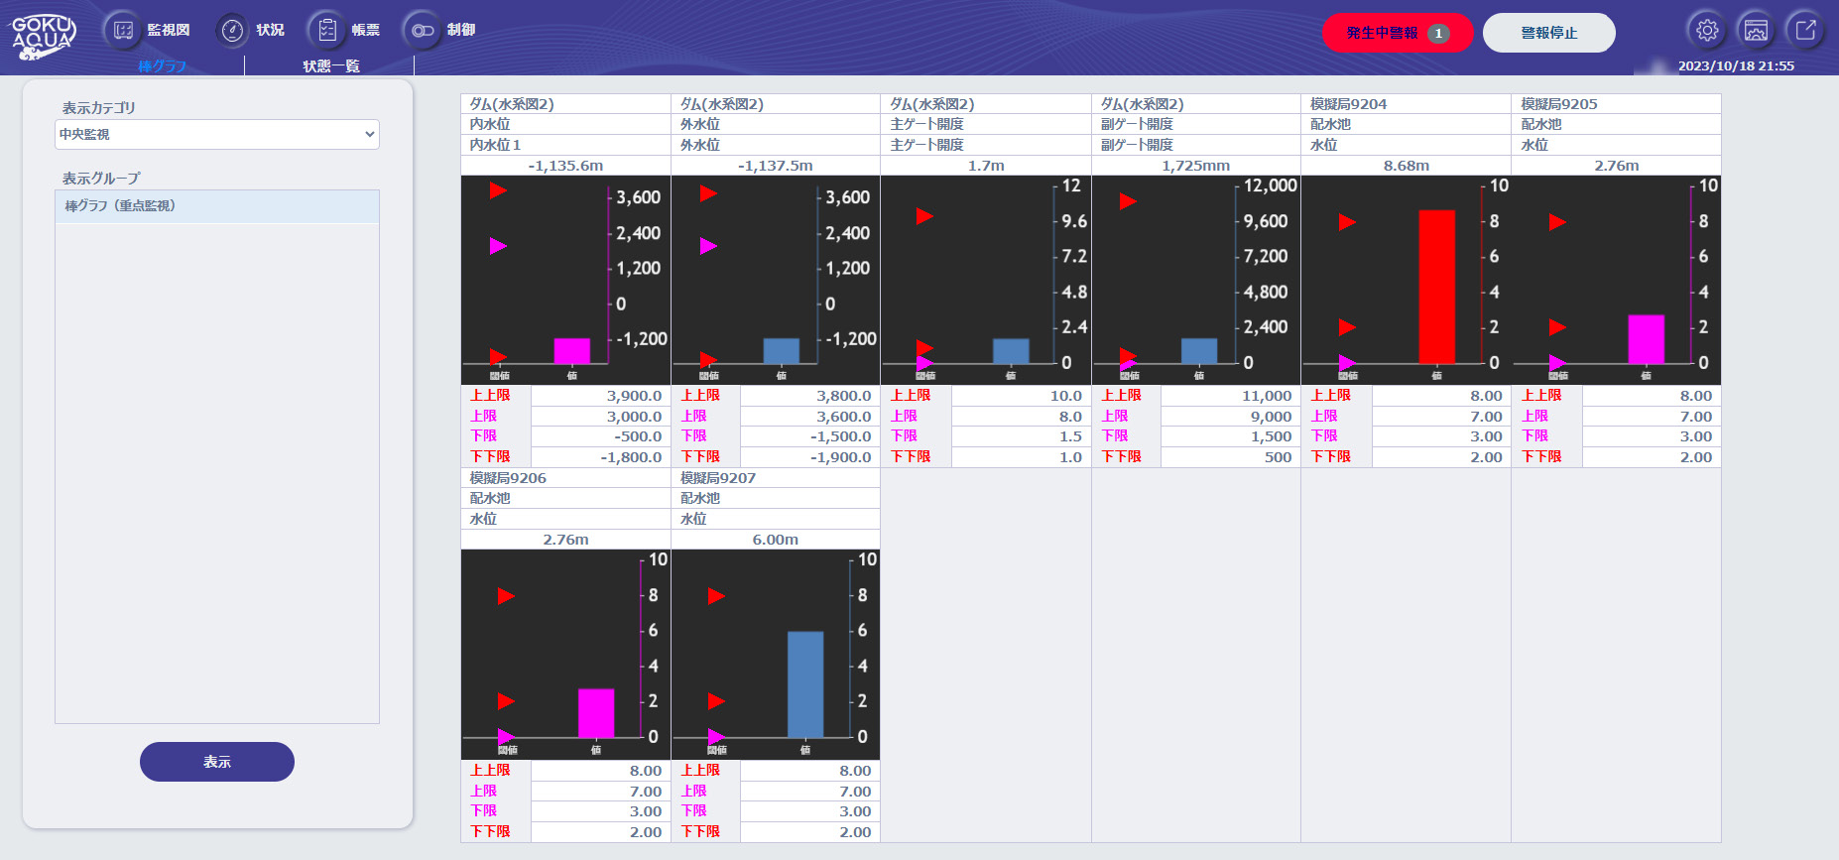Click the magenta bar in 模擬局9205 chart
The image size is (1839, 860).
click(x=1646, y=339)
